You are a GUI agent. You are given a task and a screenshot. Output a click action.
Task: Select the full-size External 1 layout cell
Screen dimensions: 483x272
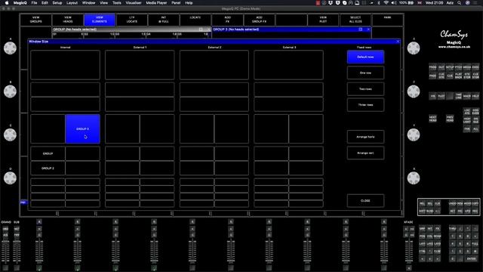click(140, 65)
